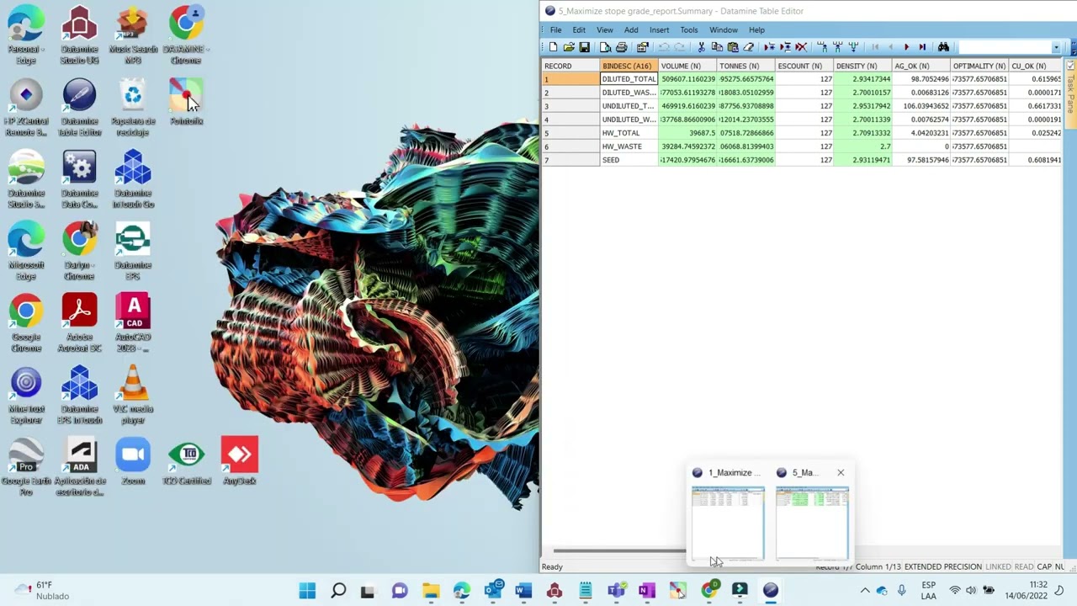
Task: Select the Datamine EPS desktop icon
Action: point(133,251)
